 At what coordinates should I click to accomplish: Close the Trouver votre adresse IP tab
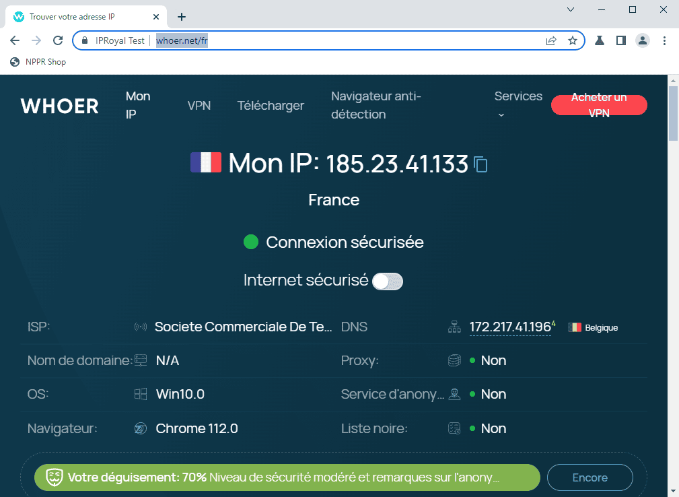click(x=156, y=17)
